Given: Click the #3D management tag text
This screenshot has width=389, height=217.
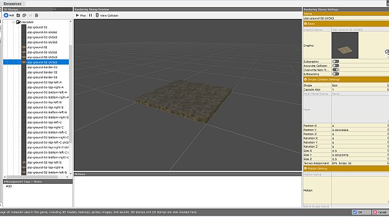Looking at the screenshot, I should pyautogui.click(x=9, y=186).
